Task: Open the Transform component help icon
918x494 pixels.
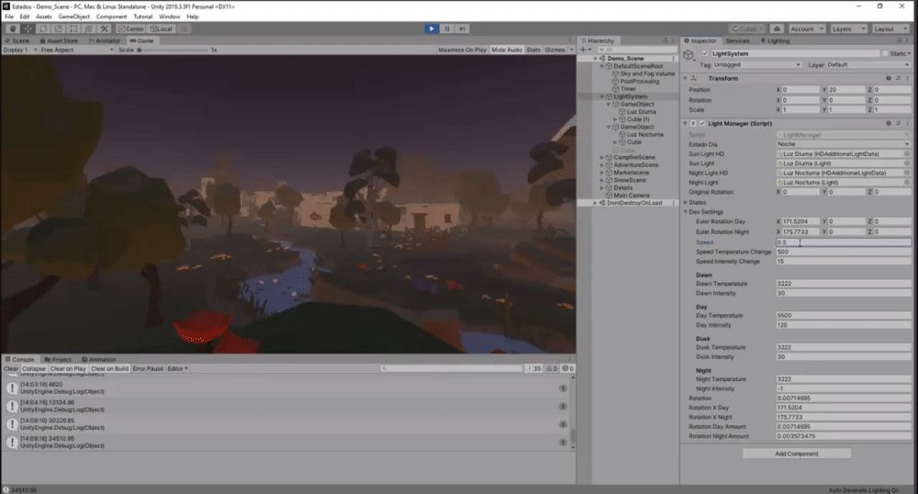Action: 888,78
